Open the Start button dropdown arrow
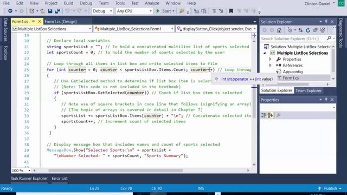347x195 pixels. 173,11
